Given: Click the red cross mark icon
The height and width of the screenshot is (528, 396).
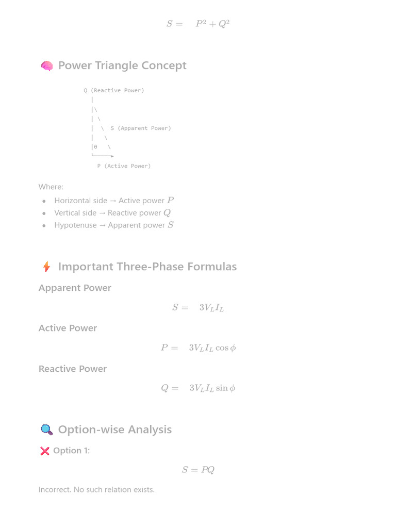Looking at the screenshot, I should click(45, 451).
